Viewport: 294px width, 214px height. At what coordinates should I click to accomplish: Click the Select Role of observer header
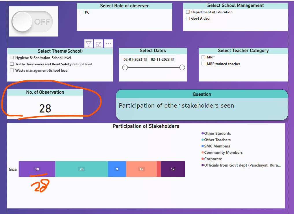coord(124,6)
